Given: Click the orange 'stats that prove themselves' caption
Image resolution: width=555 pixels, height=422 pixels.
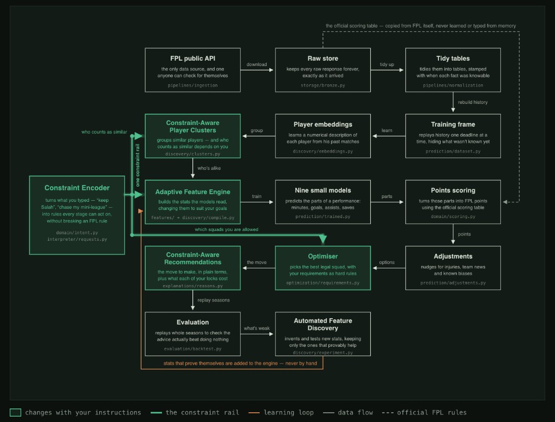Looking at the screenshot, I should pyautogui.click(x=240, y=363).
